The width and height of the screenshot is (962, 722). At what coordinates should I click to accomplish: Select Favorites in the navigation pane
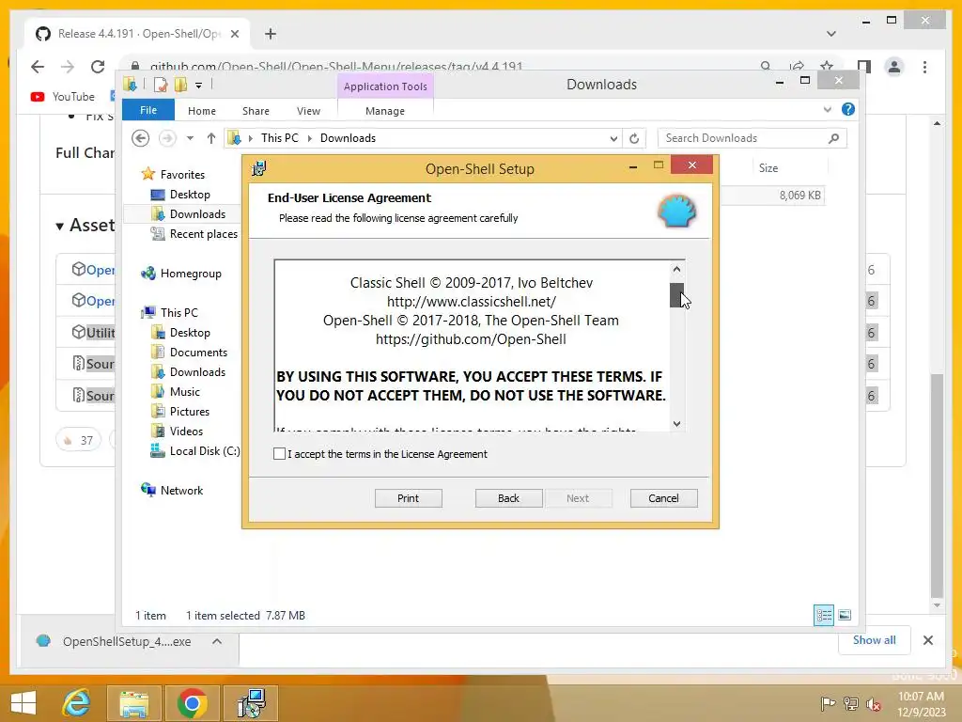tap(182, 174)
